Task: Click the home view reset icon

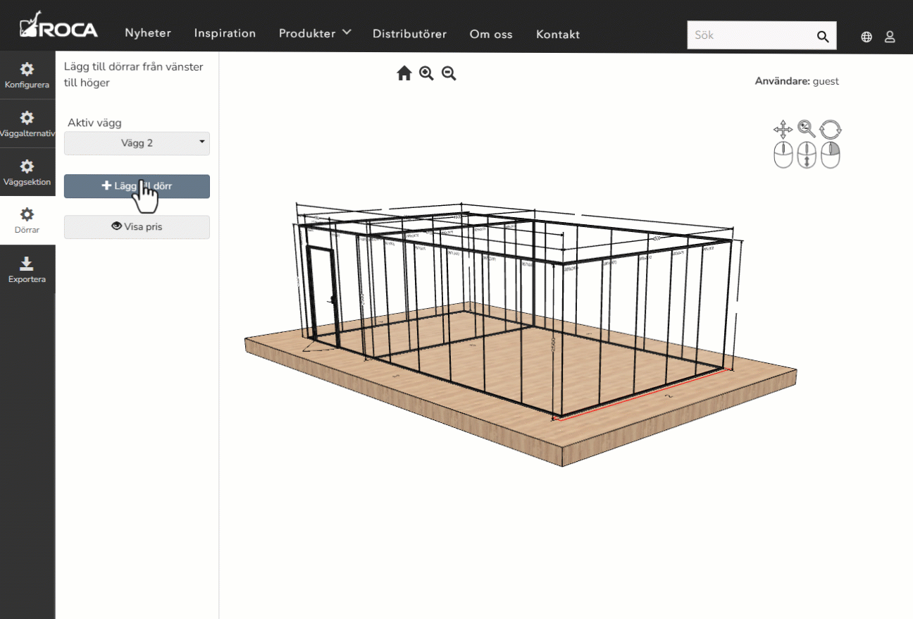Action: (x=404, y=73)
